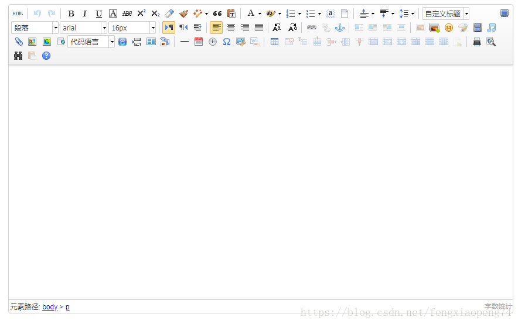Align text to the right
This screenshot has width=518, height=324.
245,28
